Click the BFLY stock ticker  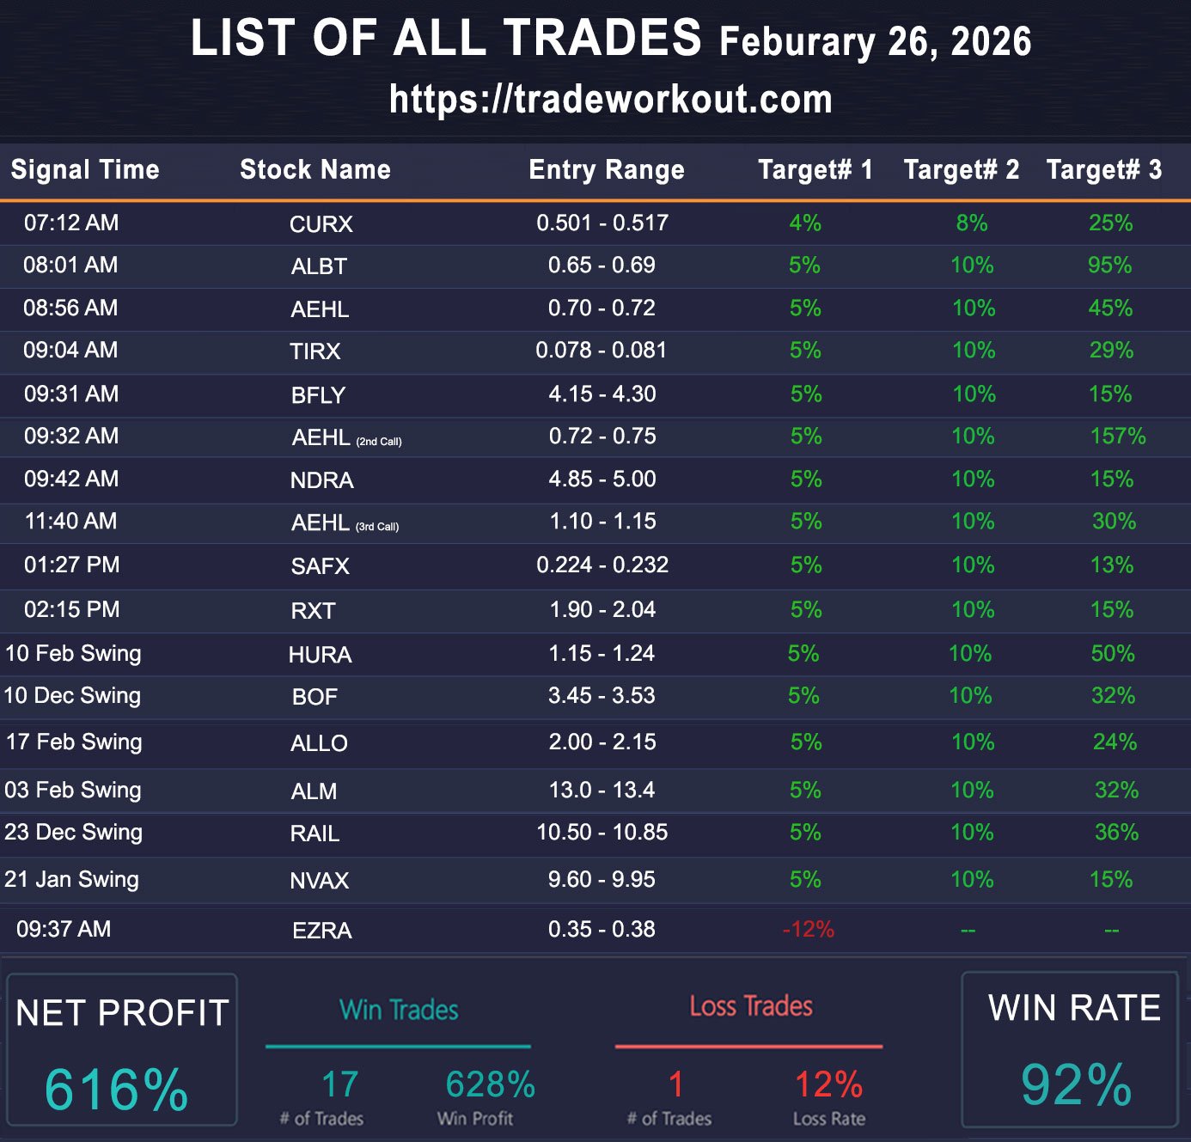click(x=318, y=395)
